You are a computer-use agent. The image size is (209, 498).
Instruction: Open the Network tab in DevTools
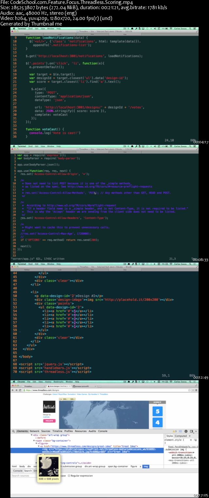click(x=34, y=431)
